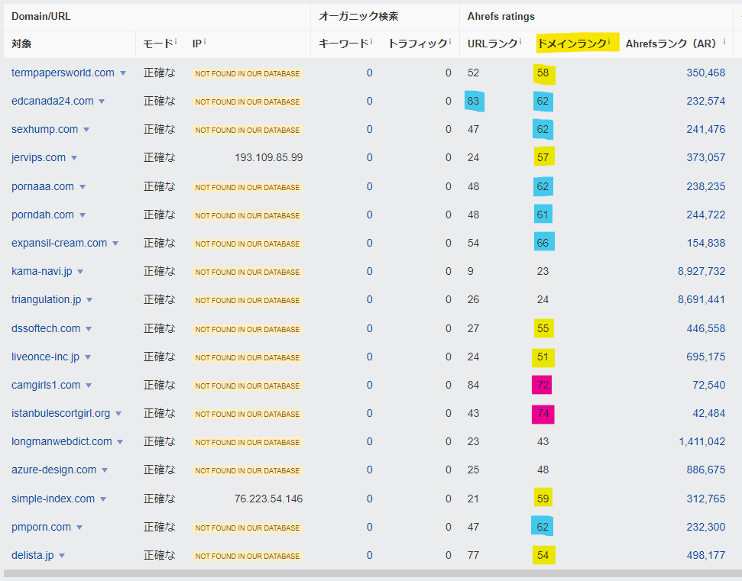Click Ahrefs rank value 232,574
This screenshot has height=581, width=742.
[705, 102]
